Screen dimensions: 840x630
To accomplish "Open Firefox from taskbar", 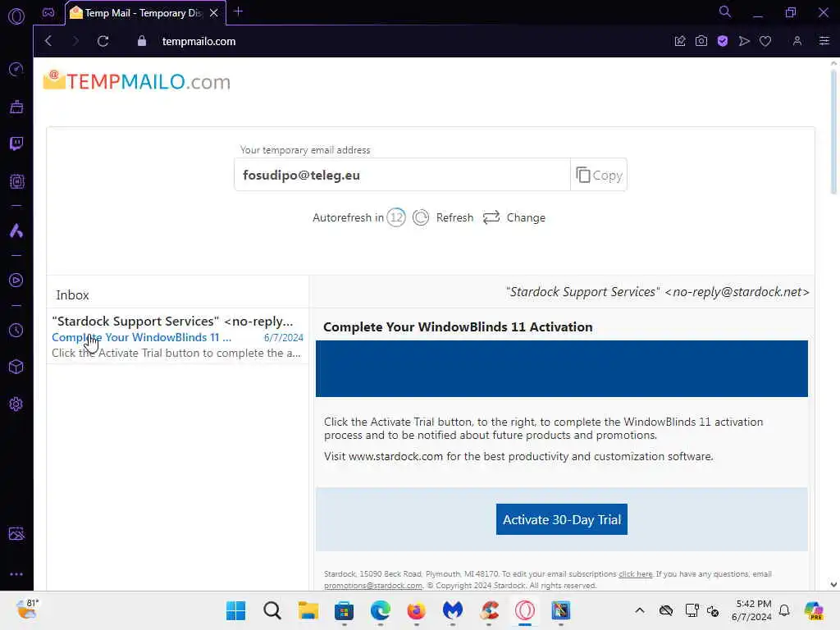I will (416, 610).
